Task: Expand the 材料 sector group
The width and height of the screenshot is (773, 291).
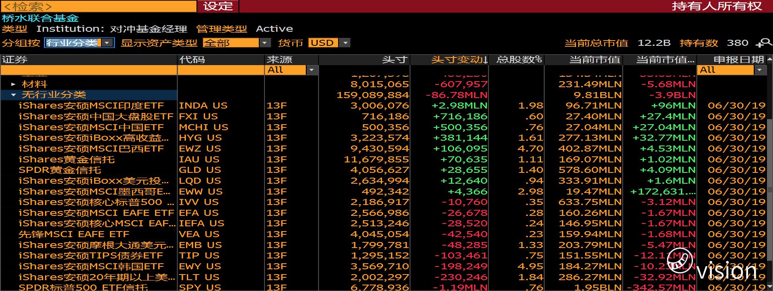Action: [x=13, y=84]
